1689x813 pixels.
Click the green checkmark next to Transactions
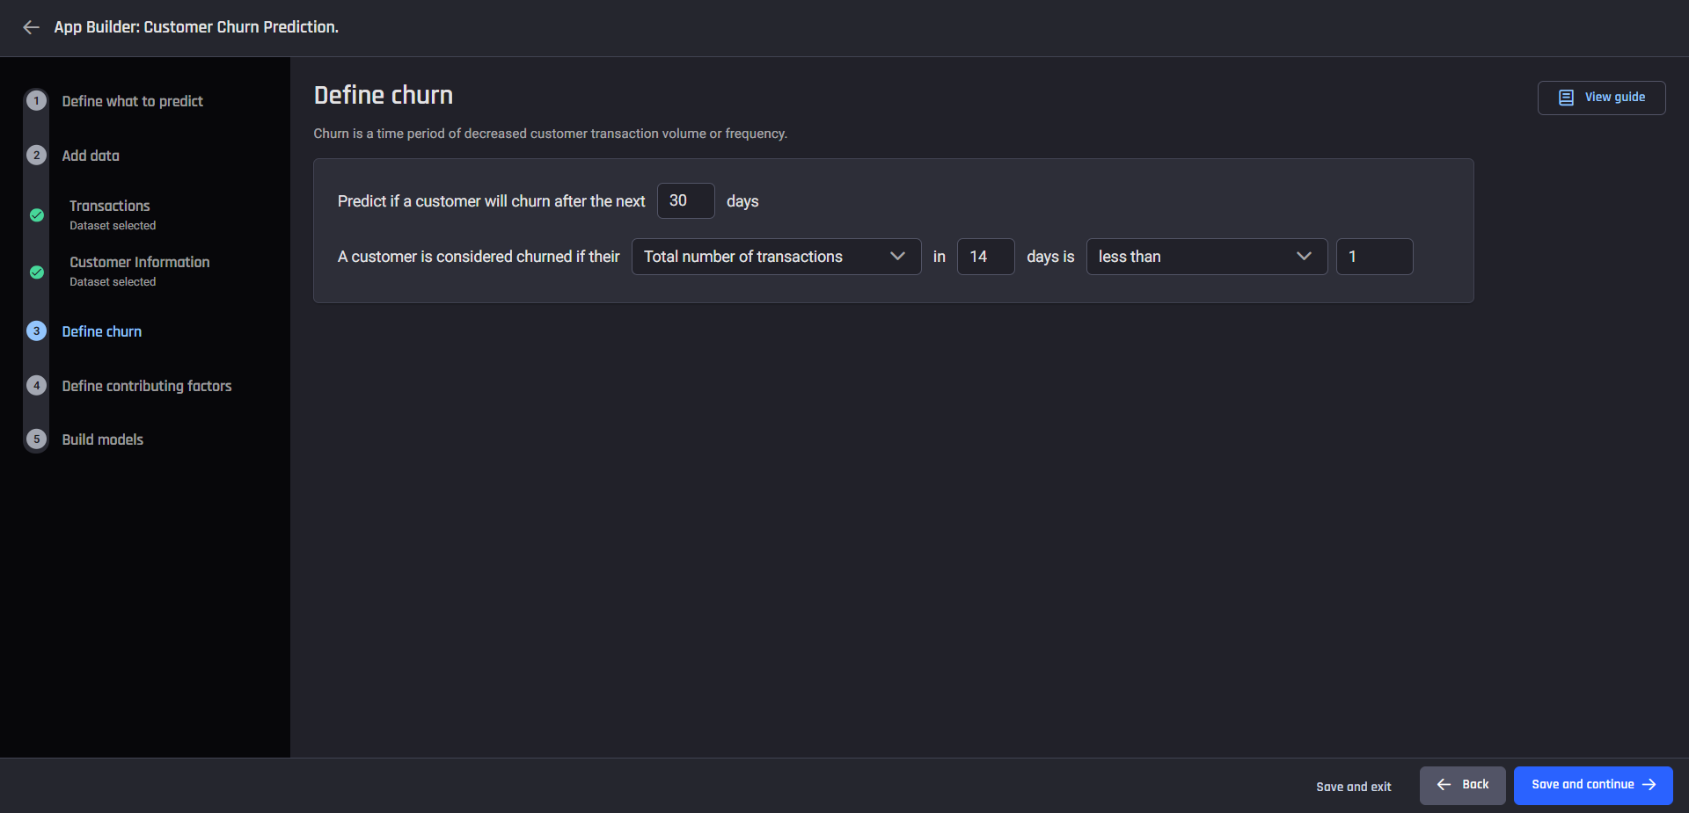[37, 215]
